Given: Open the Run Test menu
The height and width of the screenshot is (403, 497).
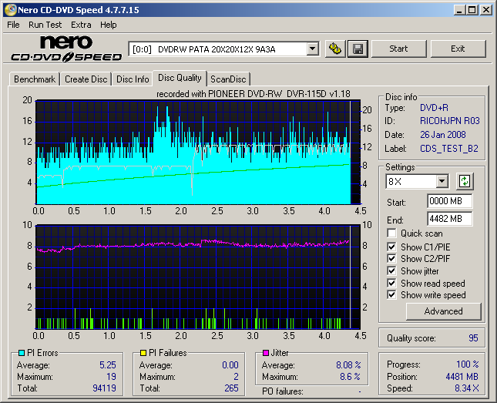Looking at the screenshot, I should pyautogui.click(x=45, y=25).
